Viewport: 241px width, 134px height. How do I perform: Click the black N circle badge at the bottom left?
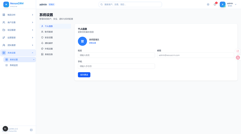(x=5, y=129)
